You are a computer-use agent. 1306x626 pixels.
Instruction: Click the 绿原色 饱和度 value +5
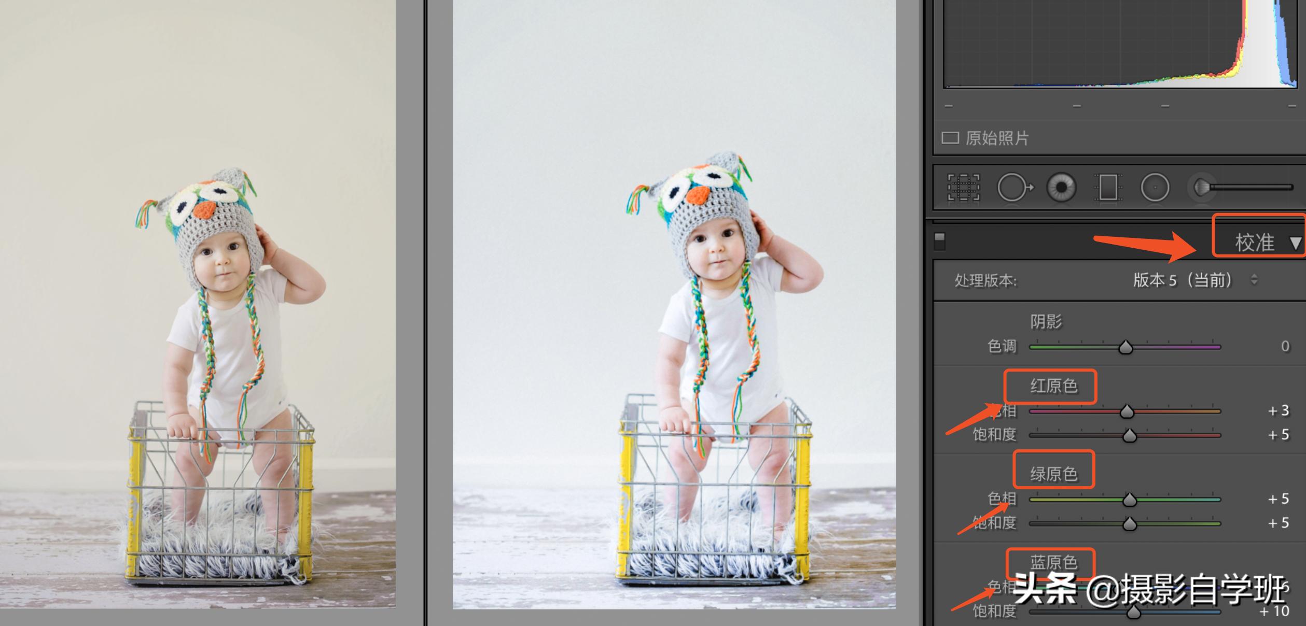1278,523
